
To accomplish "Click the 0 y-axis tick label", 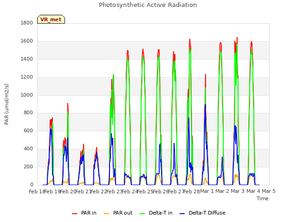I will (32, 185).
